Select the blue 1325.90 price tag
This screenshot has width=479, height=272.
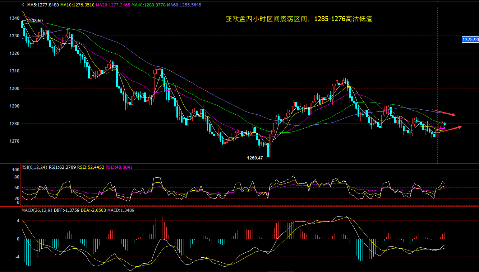[470, 39]
